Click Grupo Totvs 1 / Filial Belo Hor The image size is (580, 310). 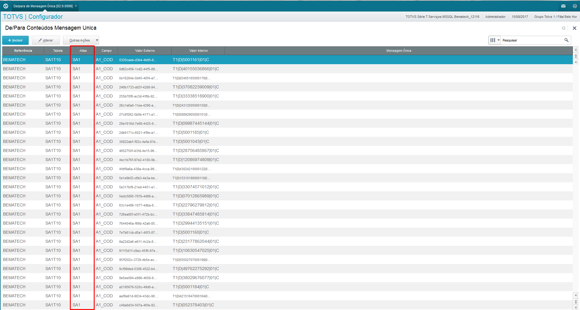point(556,17)
